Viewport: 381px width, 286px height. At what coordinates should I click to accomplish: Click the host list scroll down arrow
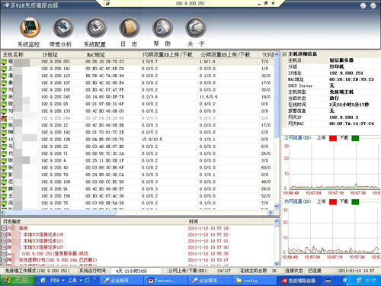click(x=277, y=206)
